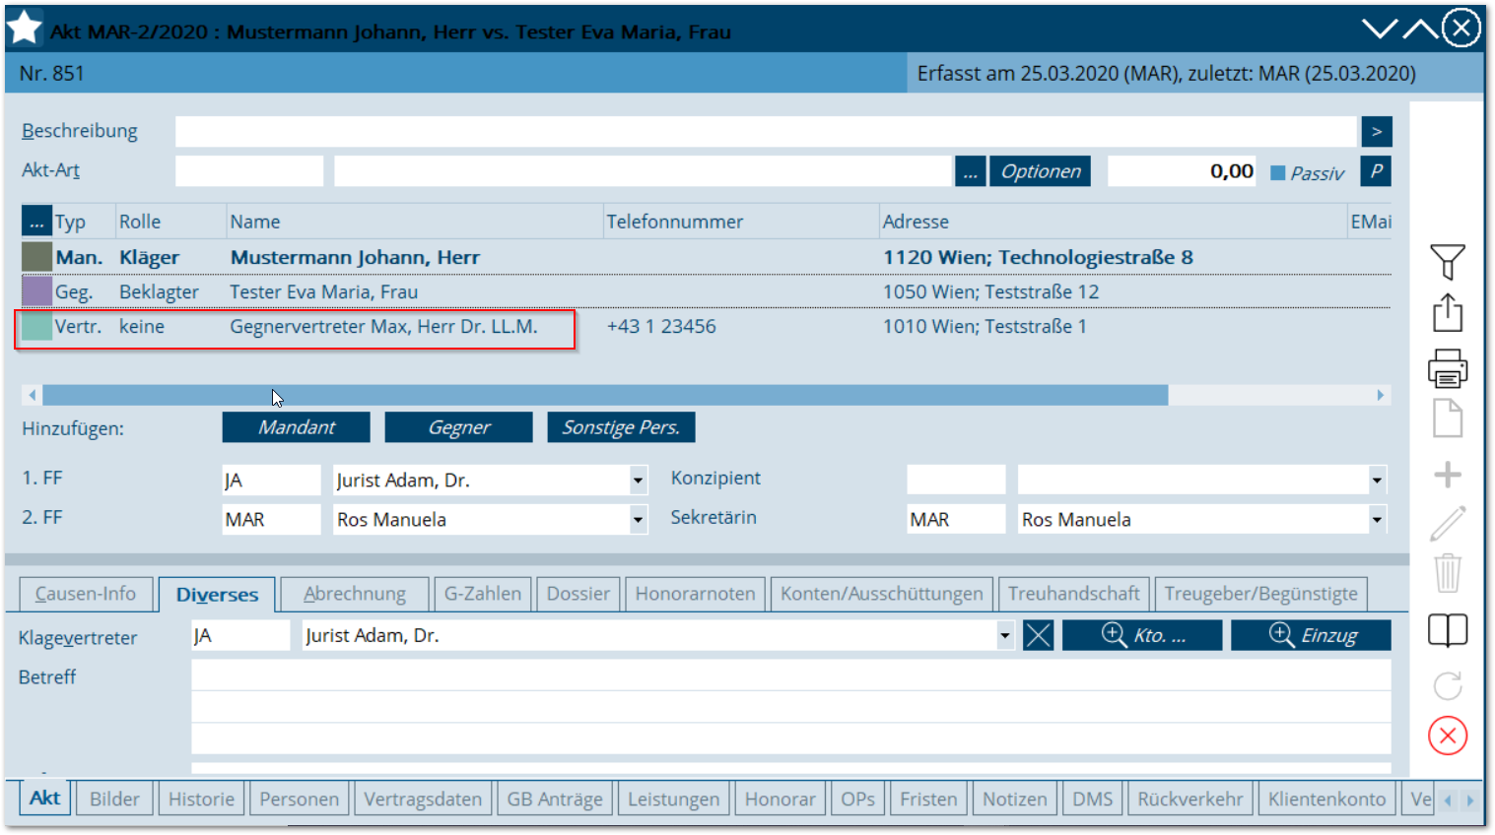Select row Mustermann Johann, Herr
This screenshot has height=835, width=1495.
[x=706, y=257]
